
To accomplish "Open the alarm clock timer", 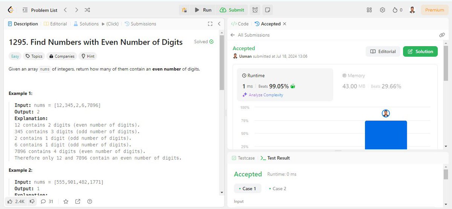I will [x=255, y=10].
